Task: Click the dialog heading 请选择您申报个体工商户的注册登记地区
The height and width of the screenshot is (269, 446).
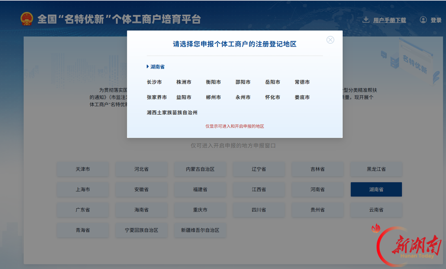Action: click(x=235, y=44)
